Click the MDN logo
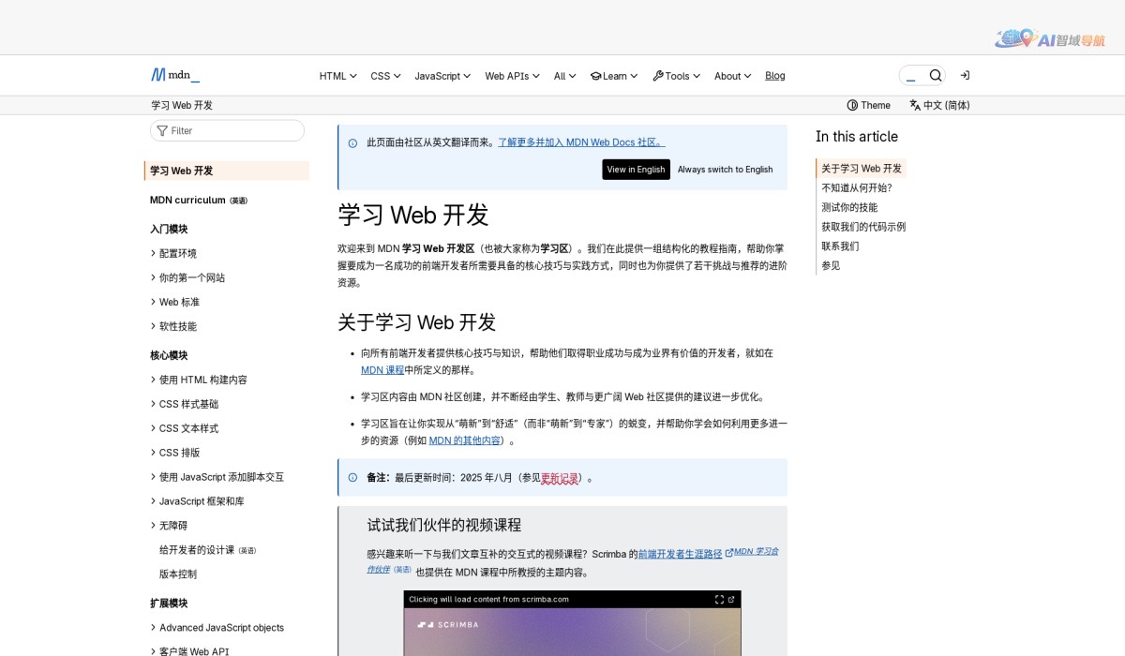This screenshot has height=656, width=1125. point(174,75)
